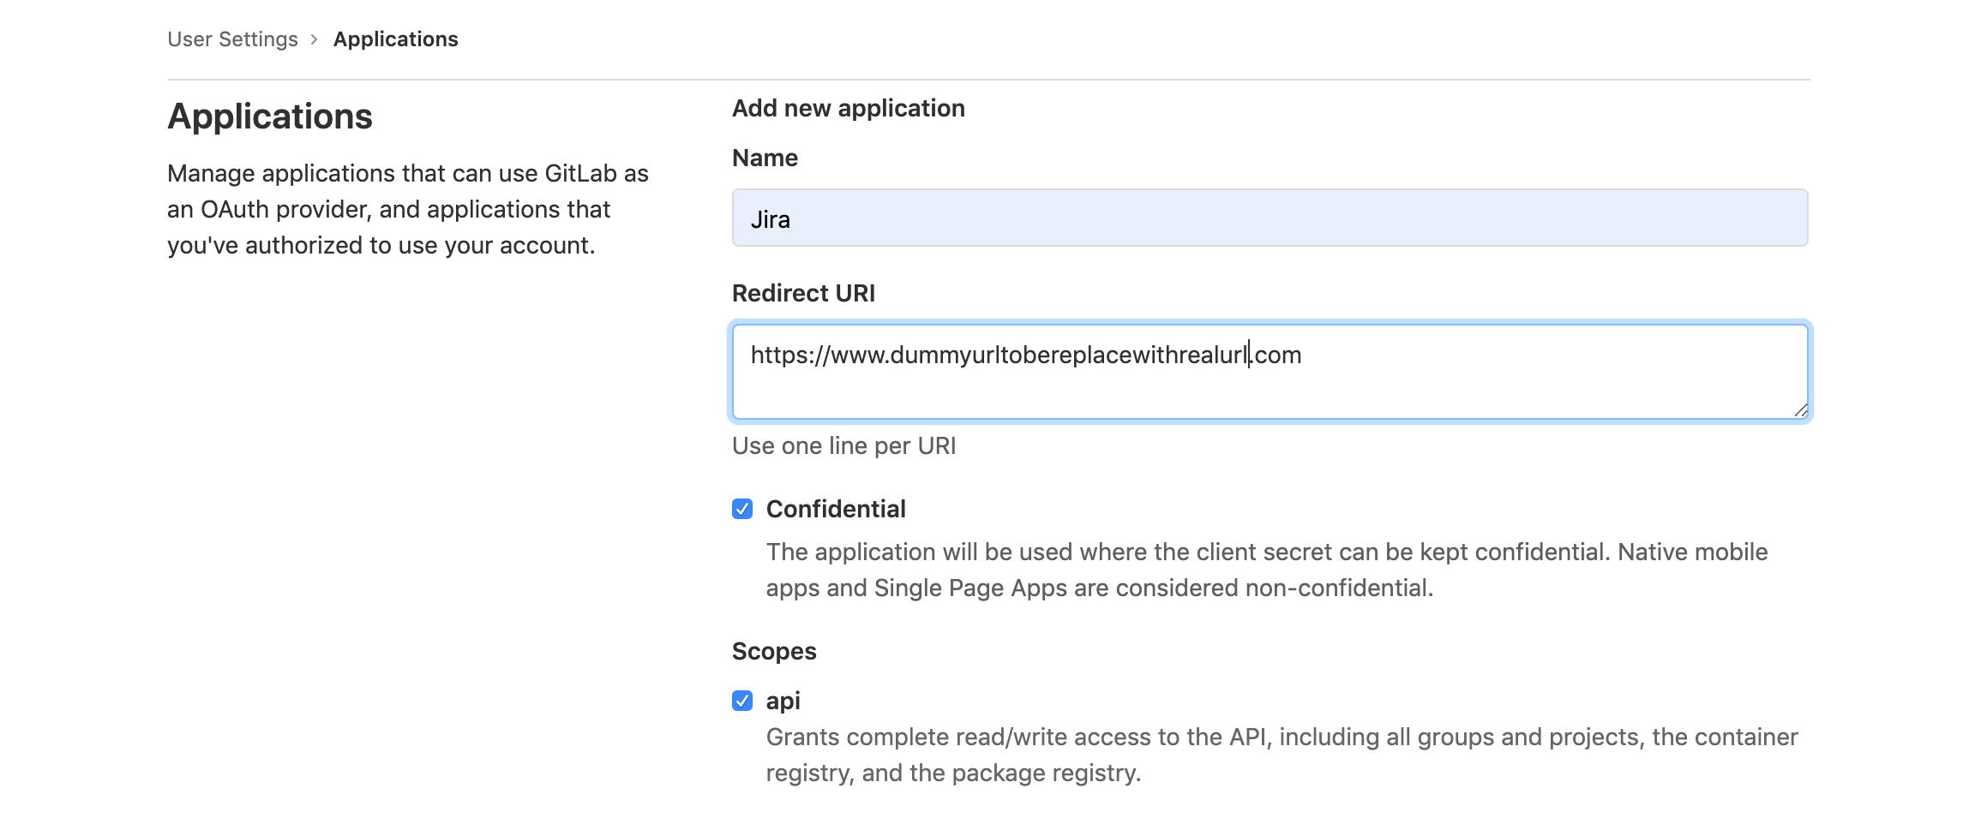Place cursor after '.com' in Redirect URI
Viewport: 1975px width, 818px height.
point(1304,355)
